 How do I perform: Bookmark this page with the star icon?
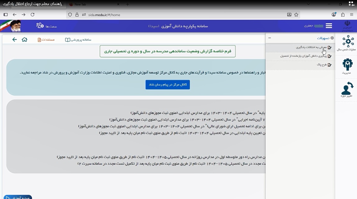296,15
